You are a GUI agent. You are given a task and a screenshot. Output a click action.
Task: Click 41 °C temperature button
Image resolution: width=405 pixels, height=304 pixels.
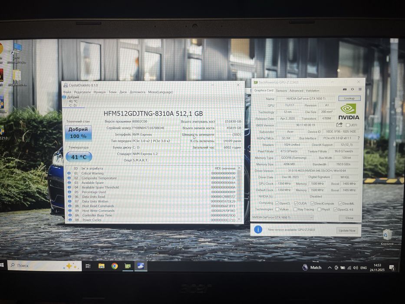(79, 157)
